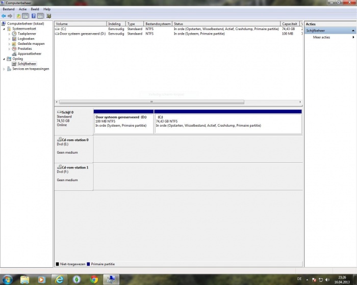The height and width of the screenshot is (285, 357).
Task: Click the Schijfbeheer disk icon in tree
Action: point(14,64)
